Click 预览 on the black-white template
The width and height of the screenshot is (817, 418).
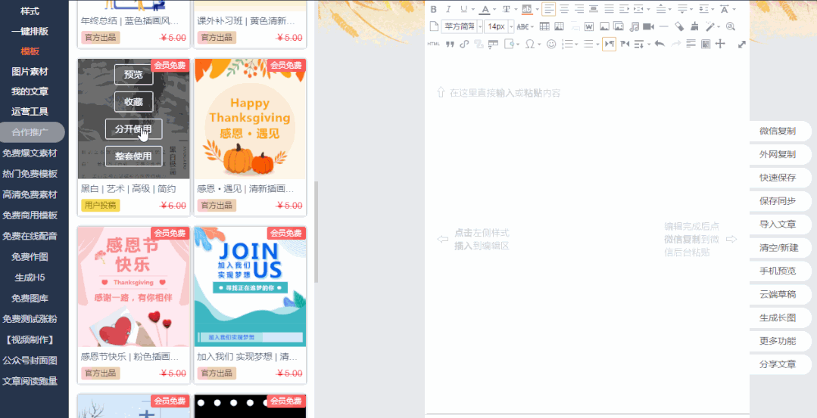(134, 74)
